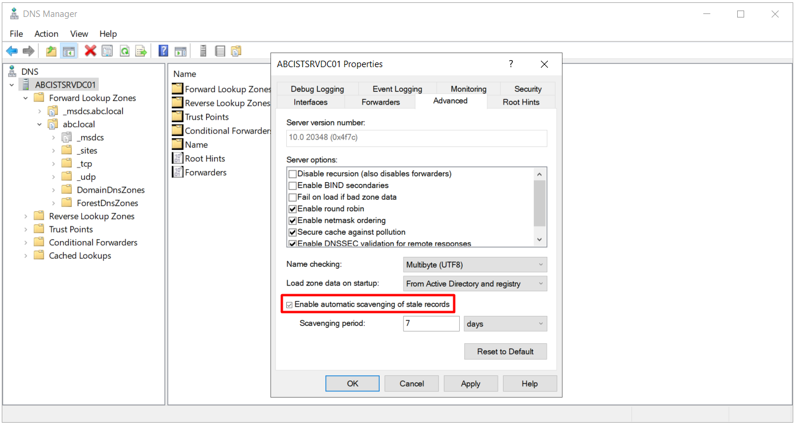The height and width of the screenshot is (425, 795).
Task: Switch to the Debug Logging tab
Action: [317, 89]
